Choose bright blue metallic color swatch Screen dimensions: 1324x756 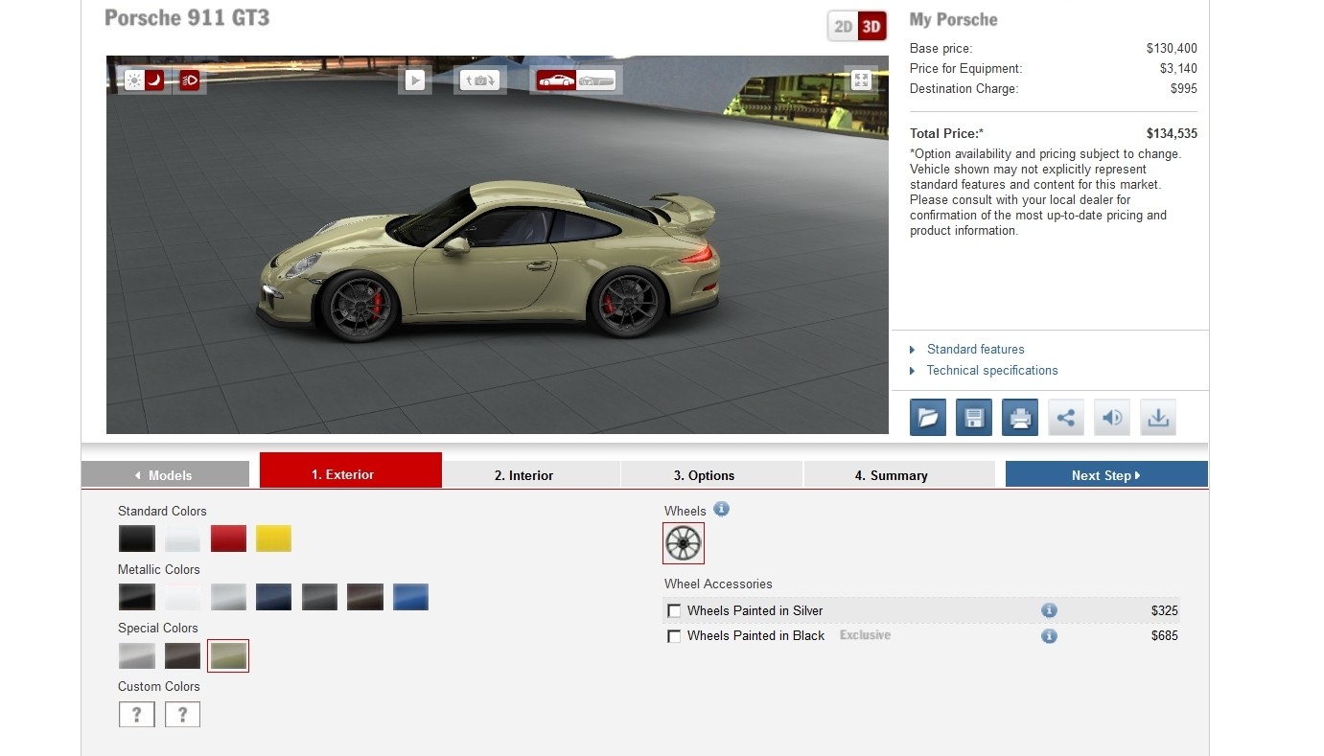(x=410, y=597)
